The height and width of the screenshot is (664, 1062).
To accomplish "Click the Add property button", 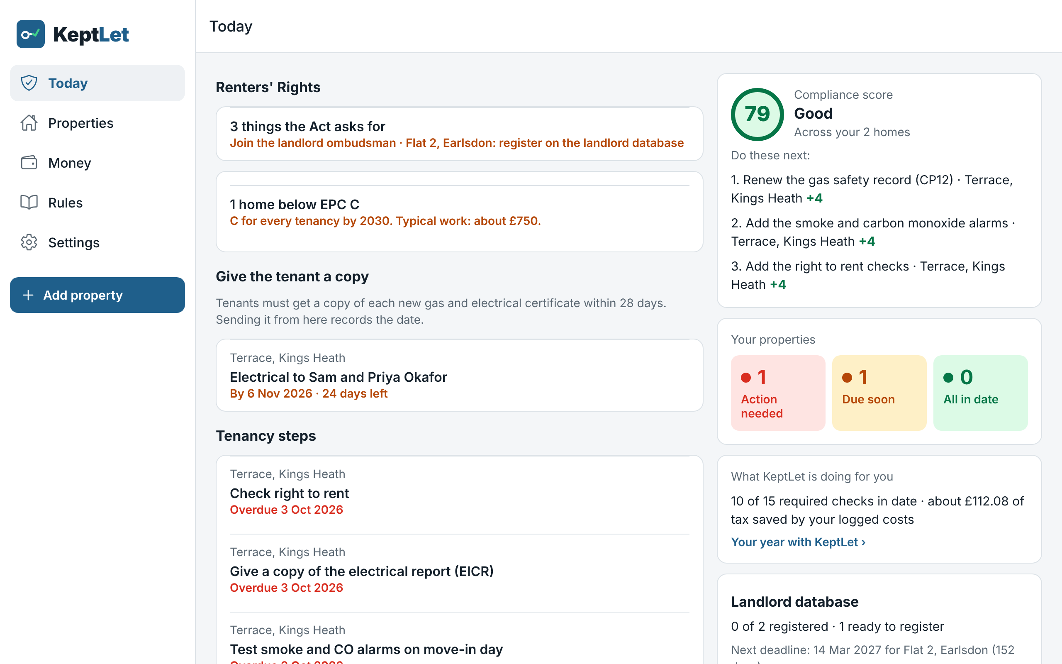I will (97, 295).
